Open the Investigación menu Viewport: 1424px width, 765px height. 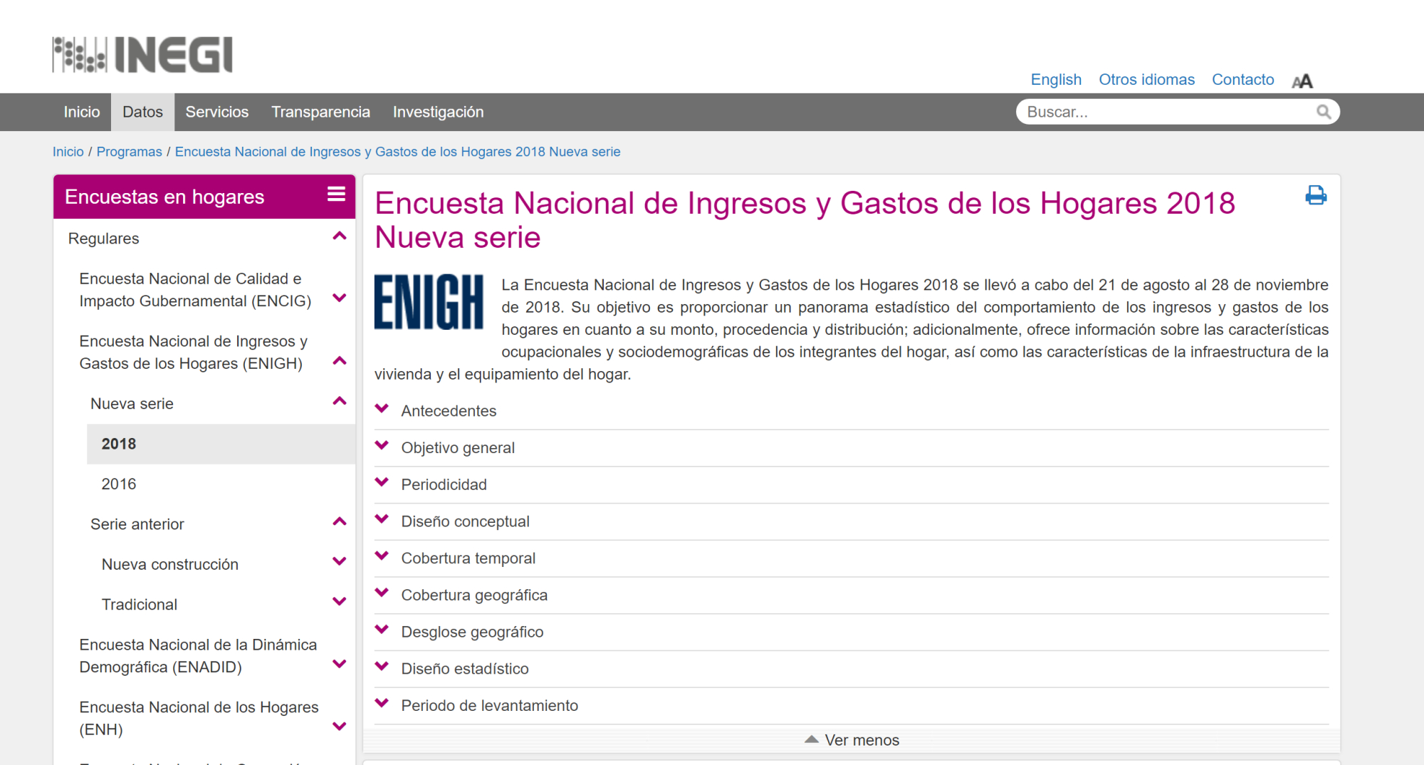(438, 112)
